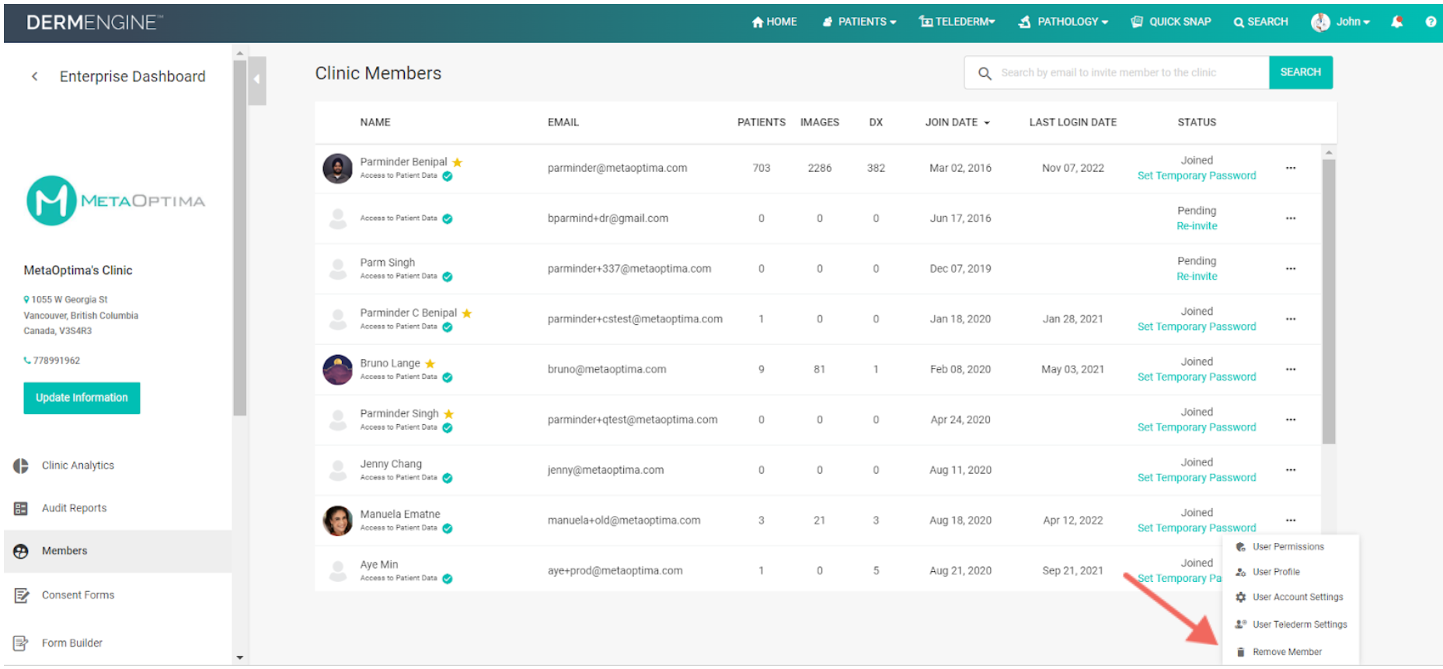Toggle Access to Patient Data for Parminder Singh
1443x669 pixels.
point(448,428)
